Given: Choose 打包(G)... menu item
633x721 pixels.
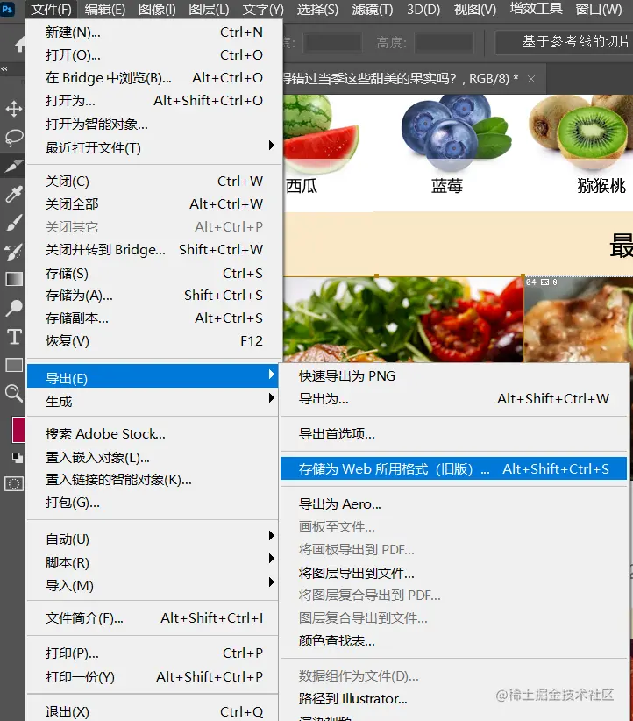Looking at the screenshot, I should [154, 503].
